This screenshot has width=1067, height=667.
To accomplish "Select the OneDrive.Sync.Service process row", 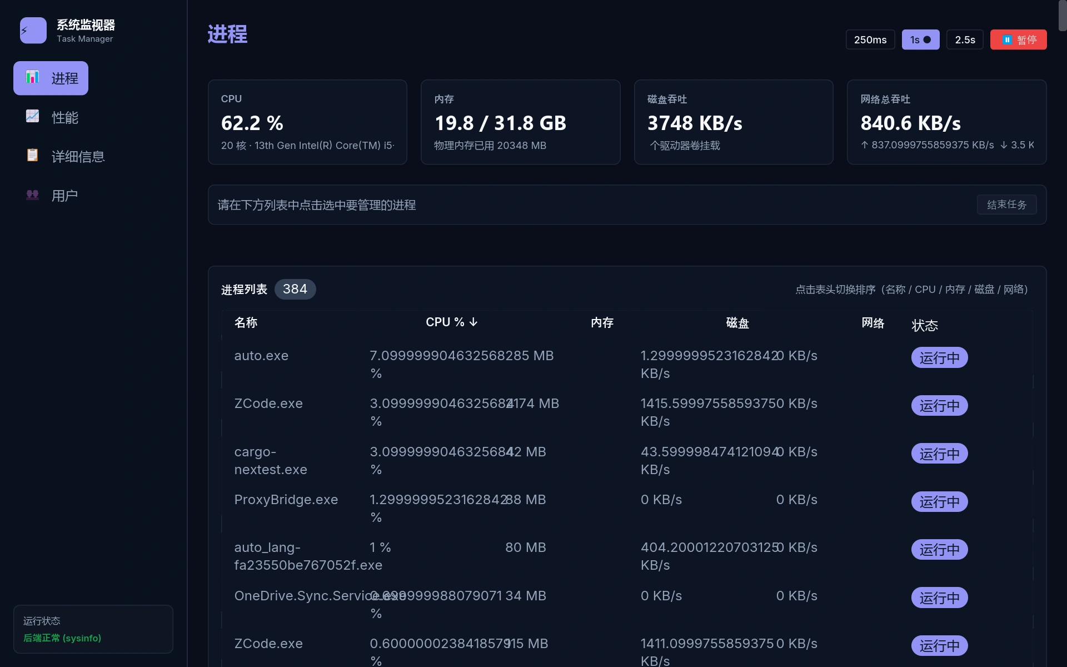I will pos(627,605).
